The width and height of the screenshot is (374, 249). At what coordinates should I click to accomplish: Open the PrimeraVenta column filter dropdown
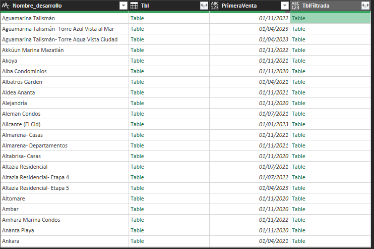click(284, 6)
